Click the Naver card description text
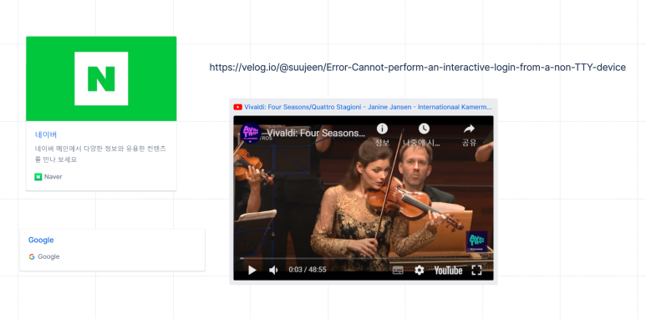Screen dimensions: 646x319 click(100, 154)
